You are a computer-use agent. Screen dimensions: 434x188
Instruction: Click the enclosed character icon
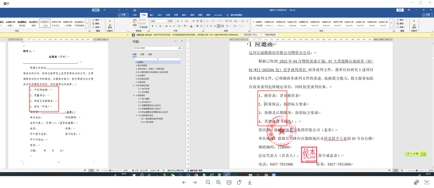click(201, 26)
